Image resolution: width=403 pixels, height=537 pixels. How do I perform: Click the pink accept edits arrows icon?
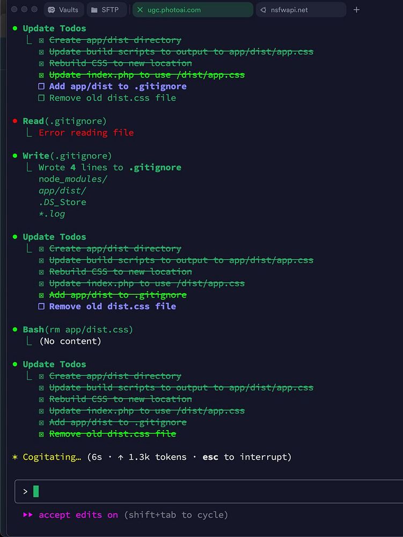pos(28,514)
